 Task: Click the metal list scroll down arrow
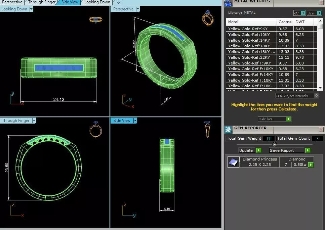click(320, 88)
